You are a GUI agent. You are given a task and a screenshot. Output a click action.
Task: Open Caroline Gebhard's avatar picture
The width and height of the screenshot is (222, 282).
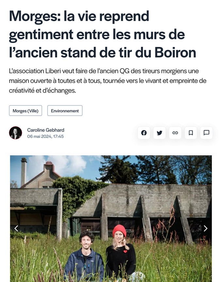(16, 133)
